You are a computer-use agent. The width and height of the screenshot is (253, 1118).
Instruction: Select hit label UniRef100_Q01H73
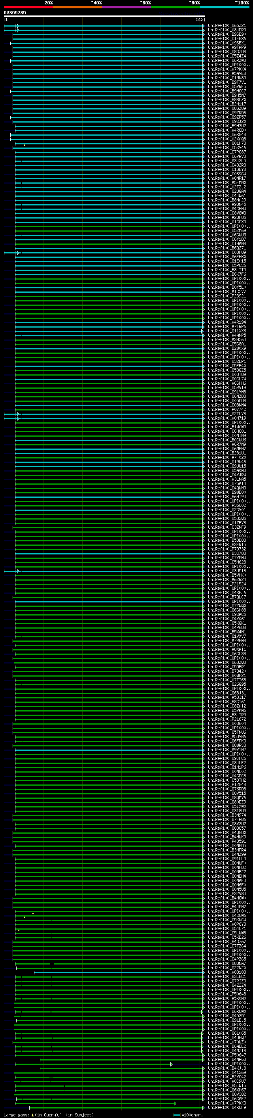tap(227, 143)
